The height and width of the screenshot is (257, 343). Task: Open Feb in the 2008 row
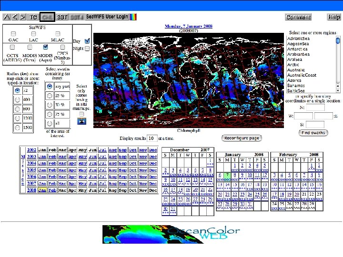[52, 190]
